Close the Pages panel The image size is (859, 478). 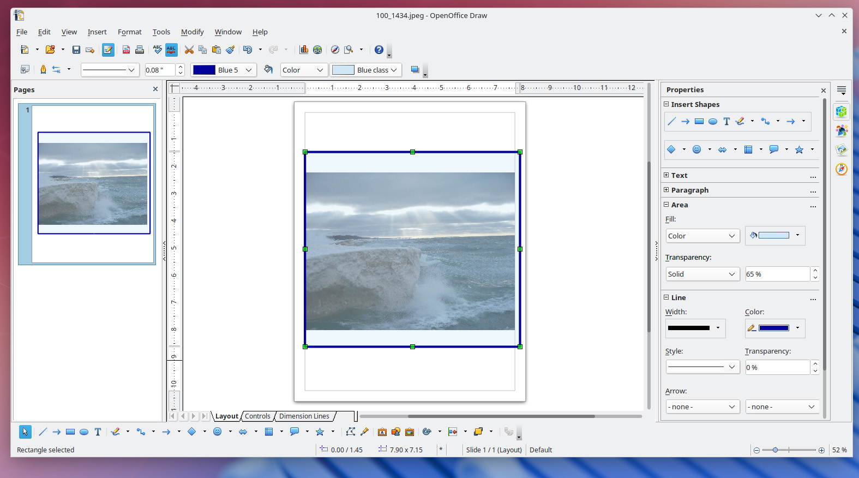[x=155, y=89]
